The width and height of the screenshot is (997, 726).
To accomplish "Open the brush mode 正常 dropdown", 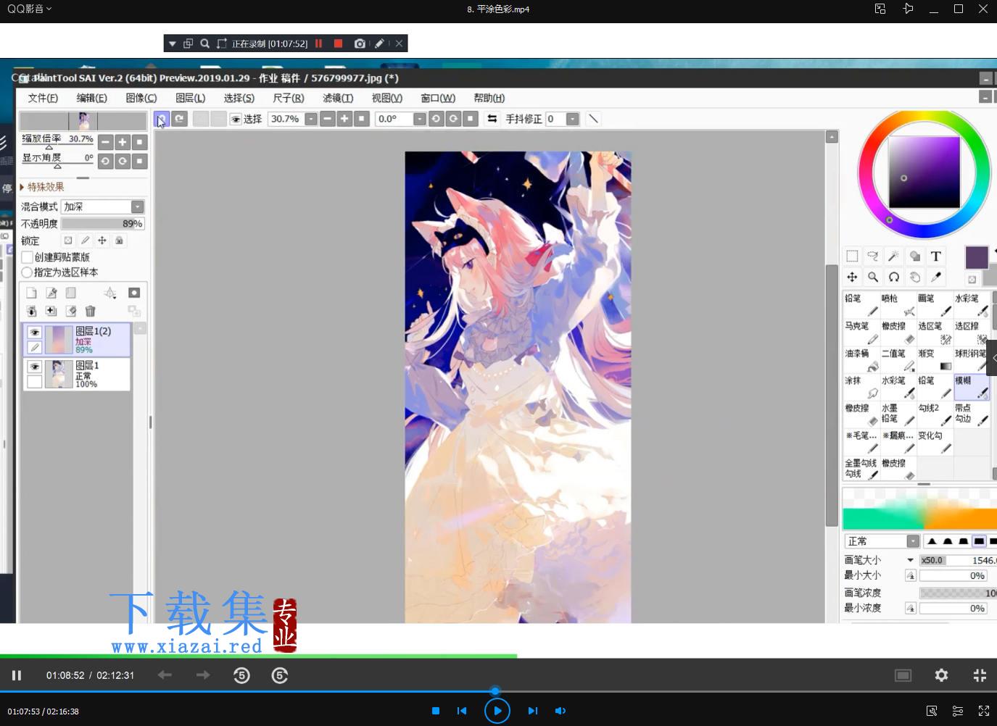I will [913, 541].
